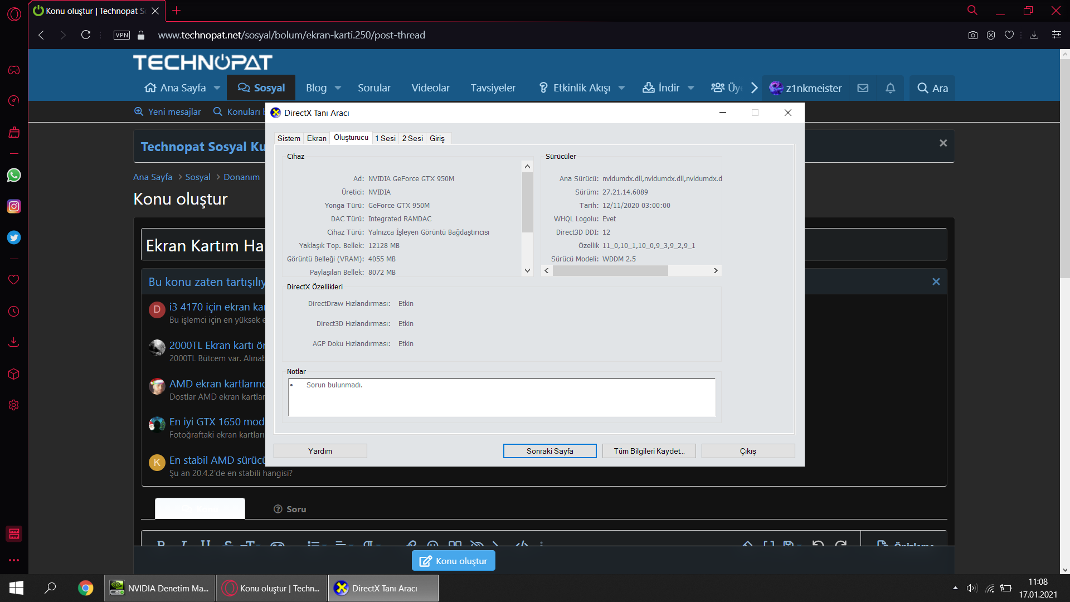
Task: Open NVIDIA Denetim Masası from taskbar
Action: (159, 588)
